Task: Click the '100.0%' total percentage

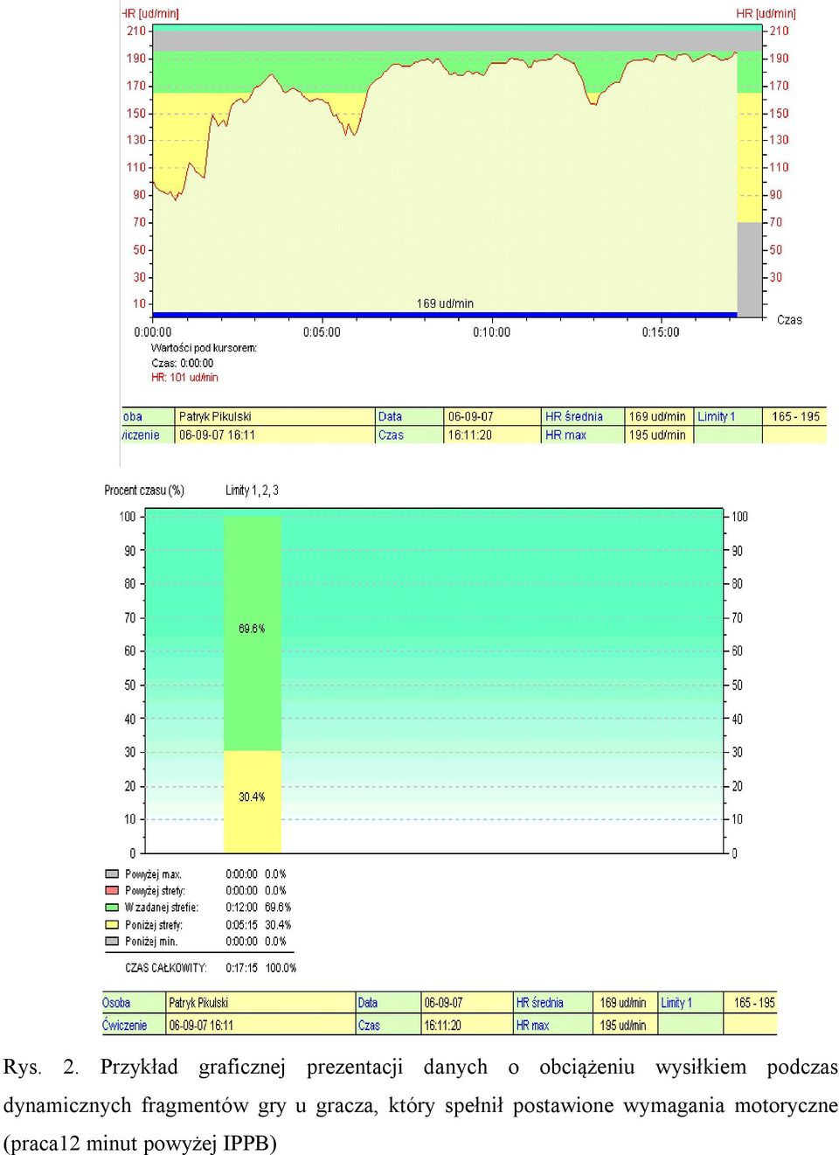Action: (281, 968)
